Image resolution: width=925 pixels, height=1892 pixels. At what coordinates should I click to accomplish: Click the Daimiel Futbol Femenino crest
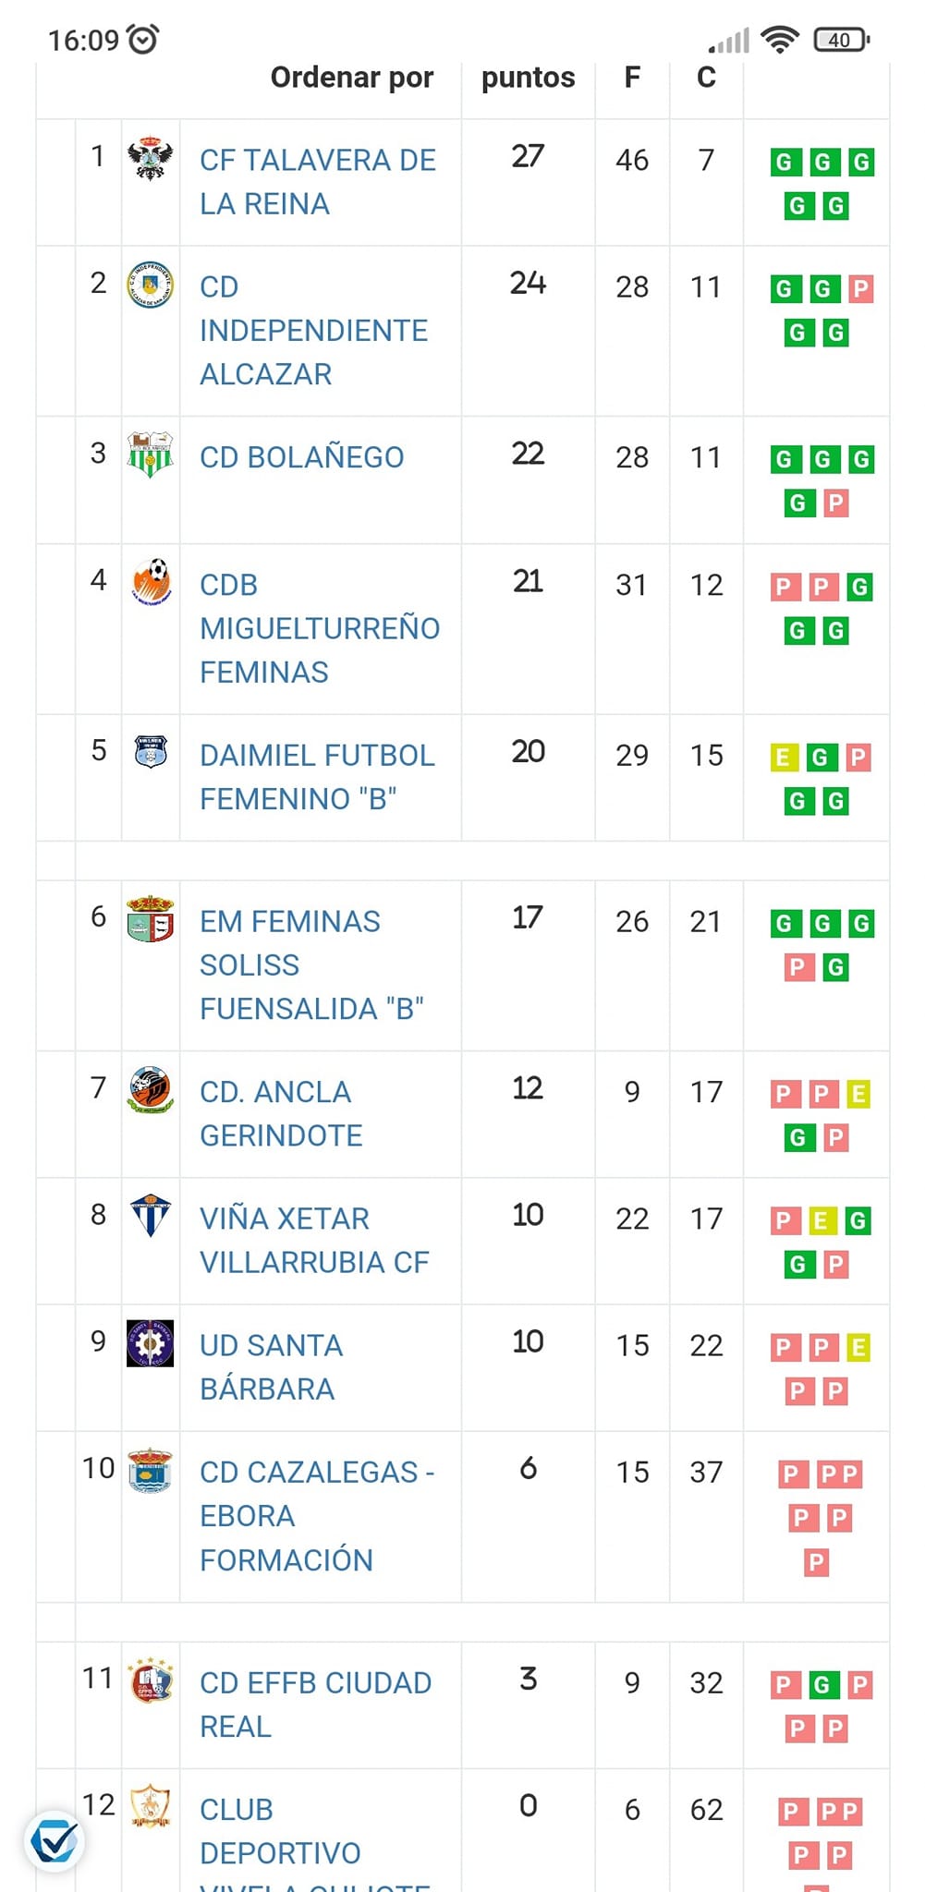click(151, 752)
